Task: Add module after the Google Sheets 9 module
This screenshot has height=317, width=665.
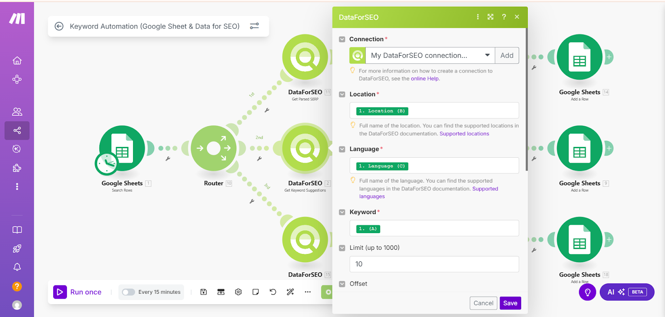Action: (x=609, y=148)
